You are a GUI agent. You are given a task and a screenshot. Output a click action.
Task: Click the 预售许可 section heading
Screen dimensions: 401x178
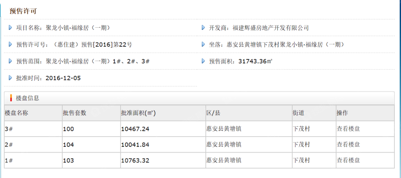point(23,11)
